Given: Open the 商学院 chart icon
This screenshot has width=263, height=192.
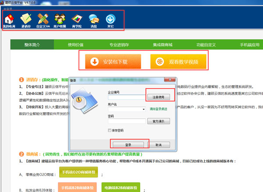Looking at the screenshot, I should pos(77,21).
